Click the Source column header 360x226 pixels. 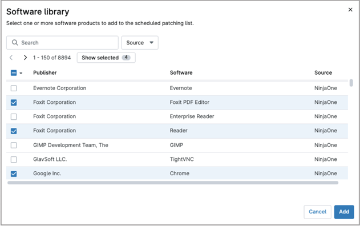click(323, 72)
